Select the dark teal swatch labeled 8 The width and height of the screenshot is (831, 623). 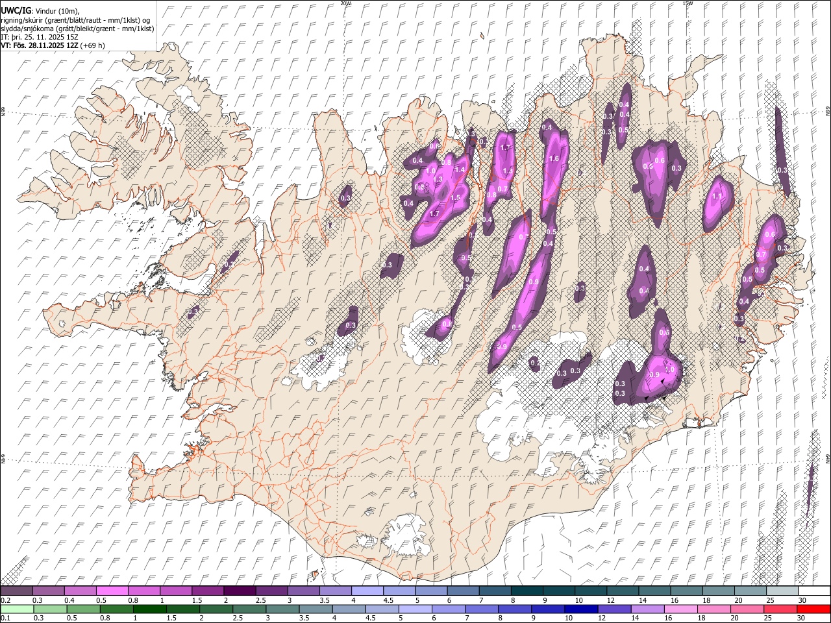(x=527, y=591)
